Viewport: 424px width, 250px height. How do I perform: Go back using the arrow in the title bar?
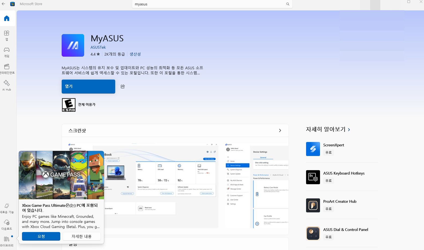click(3, 4)
